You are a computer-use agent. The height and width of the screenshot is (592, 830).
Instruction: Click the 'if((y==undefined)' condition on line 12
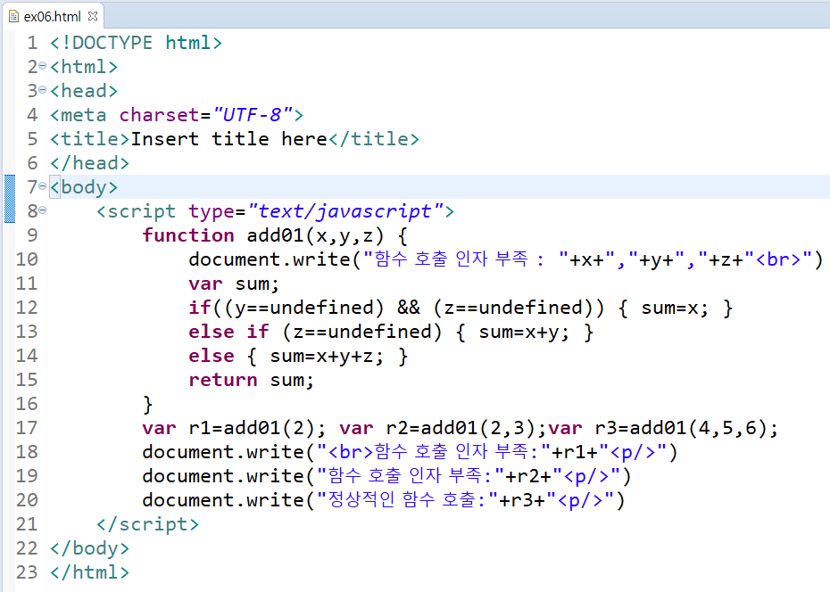(x=286, y=307)
